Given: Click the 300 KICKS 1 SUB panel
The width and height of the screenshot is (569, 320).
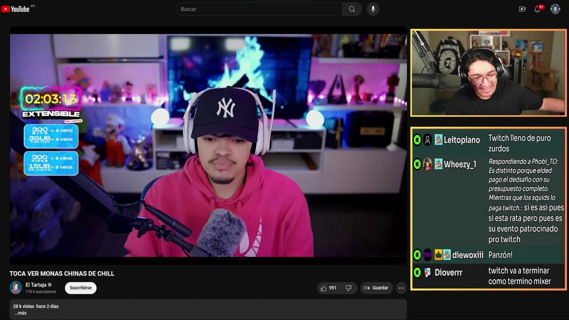Looking at the screenshot, I should point(51,163).
